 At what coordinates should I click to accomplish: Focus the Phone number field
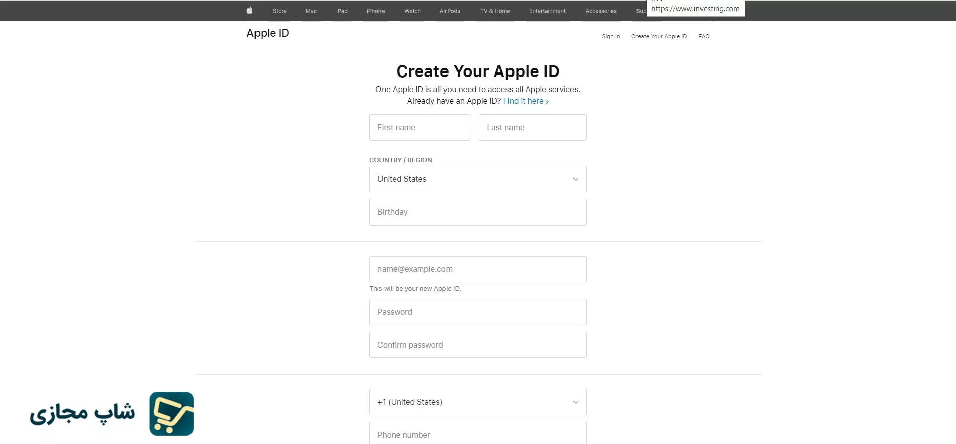pyautogui.click(x=478, y=433)
